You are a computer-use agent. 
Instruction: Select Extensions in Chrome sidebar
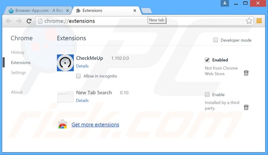21,63
